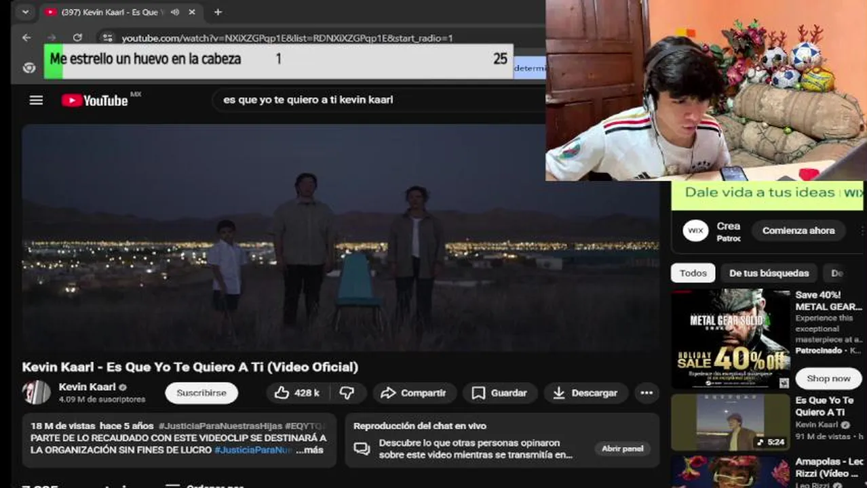Click the Chrome icon below the back arrow
Screen dimensions: 867x488
pyautogui.click(x=29, y=68)
